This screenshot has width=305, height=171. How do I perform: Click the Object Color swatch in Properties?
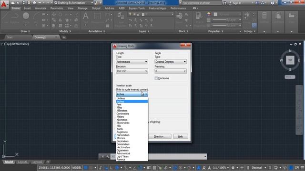click(215, 14)
